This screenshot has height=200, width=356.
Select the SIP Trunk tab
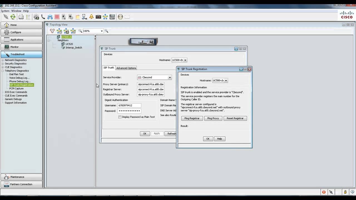(x=109, y=68)
